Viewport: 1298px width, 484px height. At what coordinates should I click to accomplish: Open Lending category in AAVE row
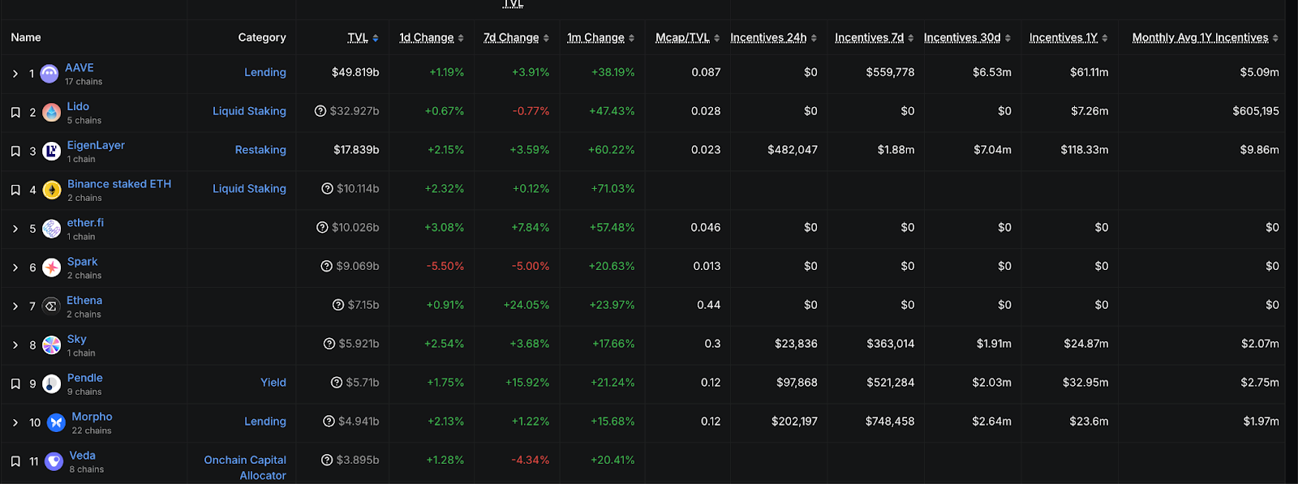(x=265, y=72)
